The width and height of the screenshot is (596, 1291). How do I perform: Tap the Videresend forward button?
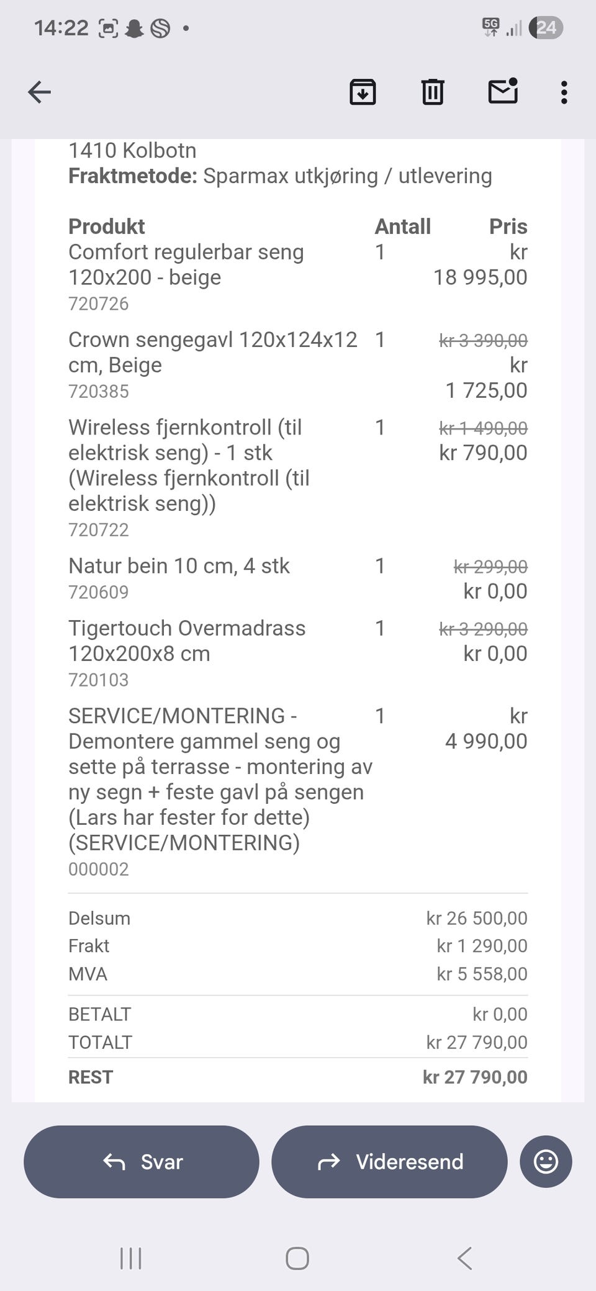coord(390,1161)
